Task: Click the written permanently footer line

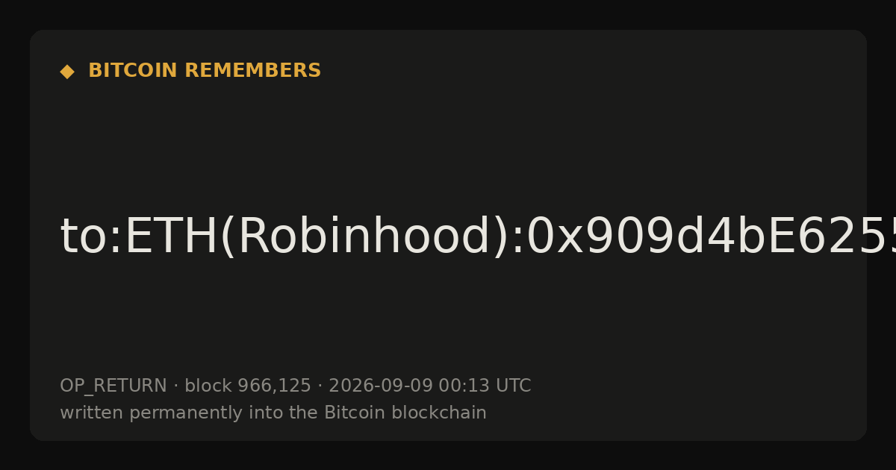Action: (273, 413)
